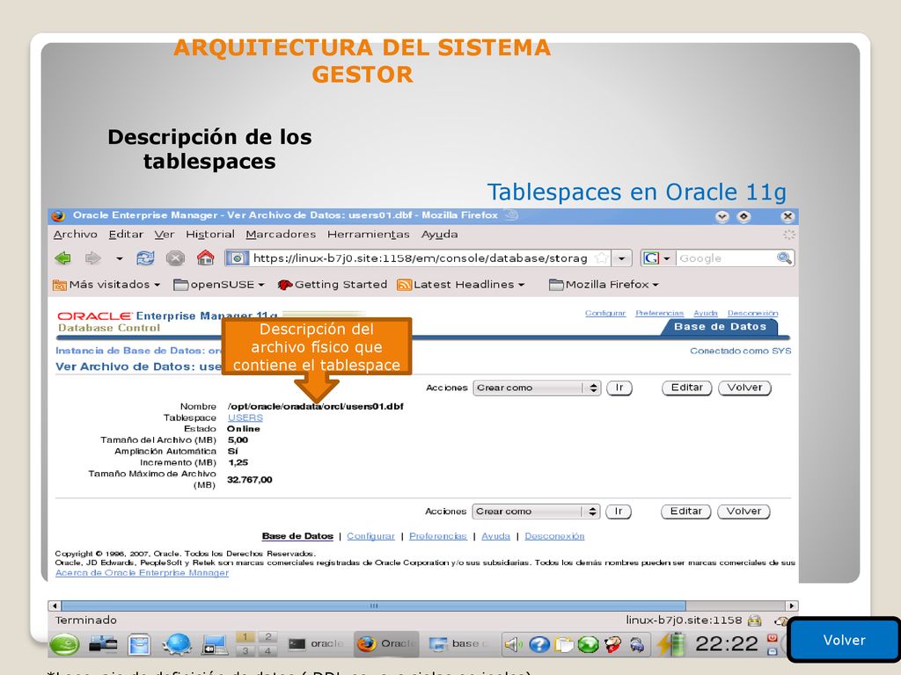Go to the home page icon
The height and width of the screenshot is (675, 901).
tap(205, 258)
